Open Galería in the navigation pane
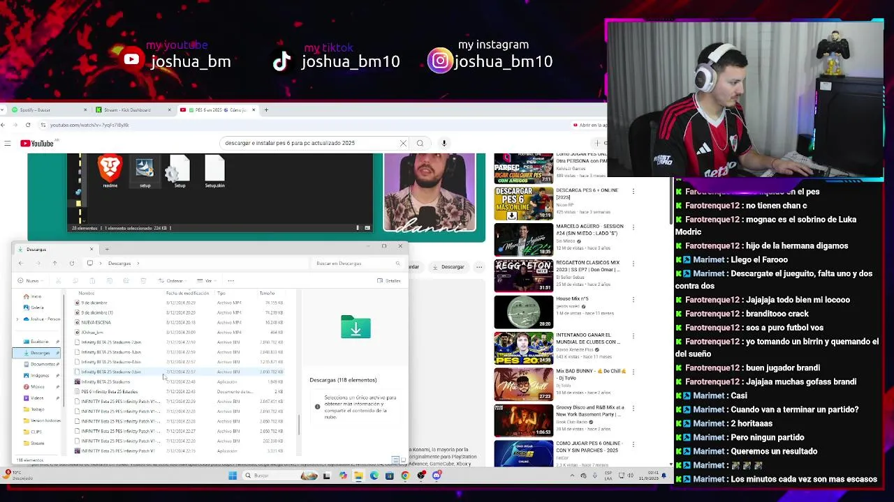The width and height of the screenshot is (894, 502). 34,307
